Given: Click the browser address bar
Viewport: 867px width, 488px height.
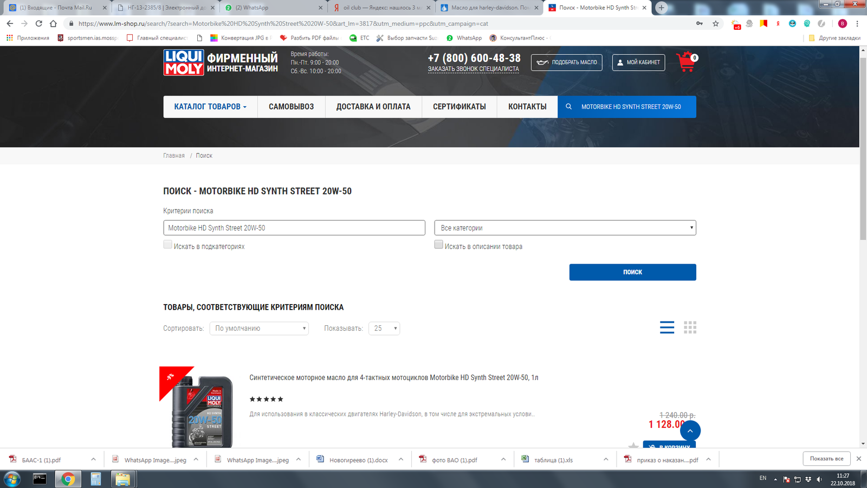Looking at the screenshot, I should [x=379, y=23].
